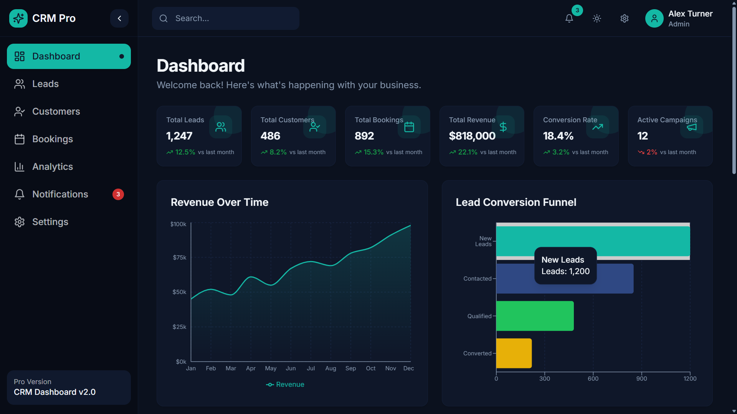Viewport: 737px width, 414px height.
Task: Open Notifications in the sidebar
Action: (x=69, y=194)
